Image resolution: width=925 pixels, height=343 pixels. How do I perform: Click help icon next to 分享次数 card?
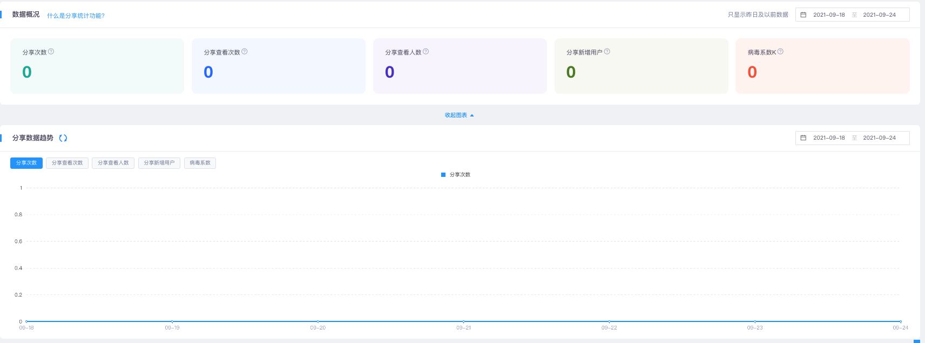[x=51, y=52]
